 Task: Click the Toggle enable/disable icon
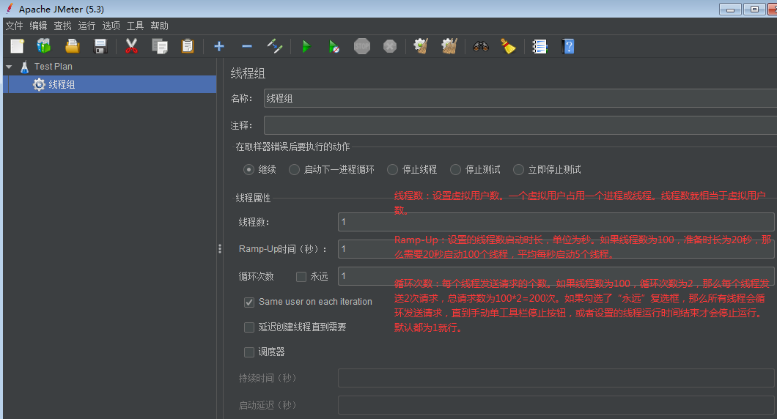(x=275, y=47)
